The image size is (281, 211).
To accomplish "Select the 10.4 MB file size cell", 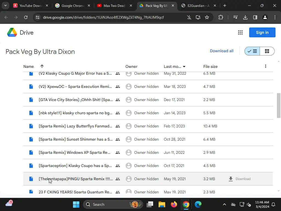I will (210, 126).
